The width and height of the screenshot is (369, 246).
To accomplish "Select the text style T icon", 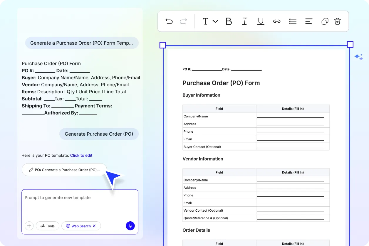I will click(206, 21).
